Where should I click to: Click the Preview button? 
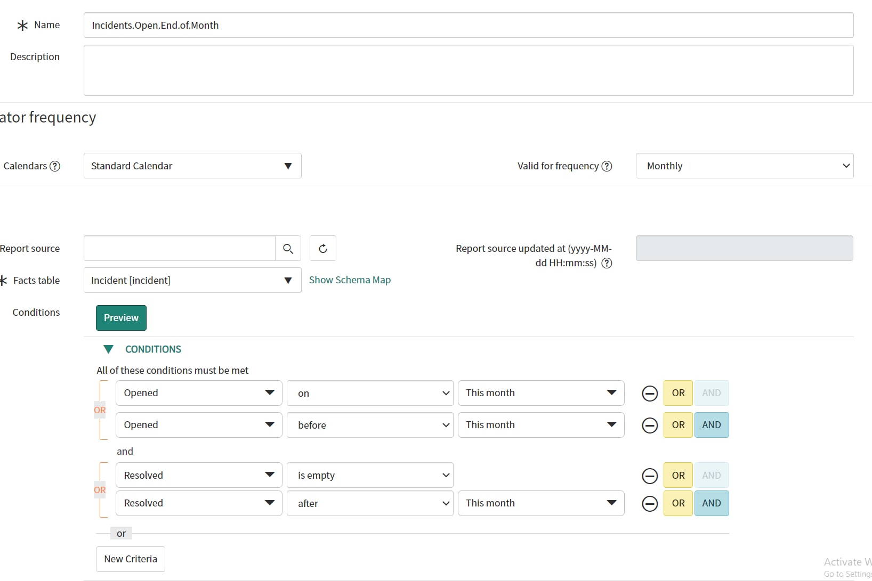point(121,317)
